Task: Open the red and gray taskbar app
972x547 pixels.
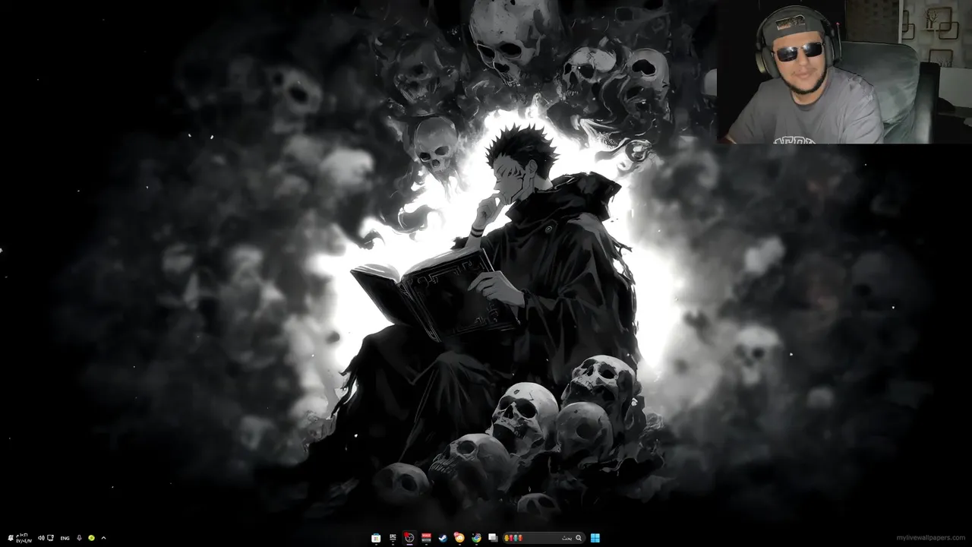Action: coord(426,538)
